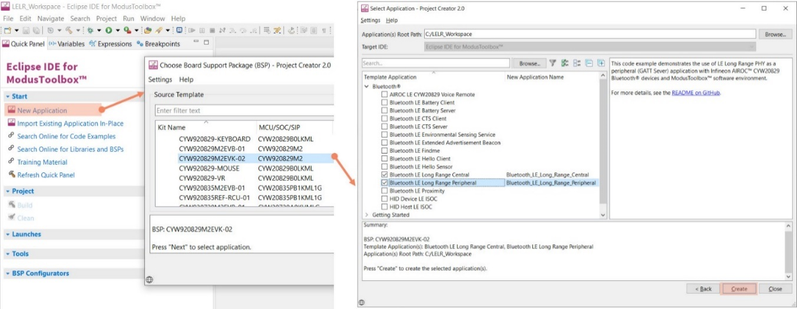Click the Step Into icon in debug toolbar
Screen dimensions: 797x309
(x=232, y=30)
